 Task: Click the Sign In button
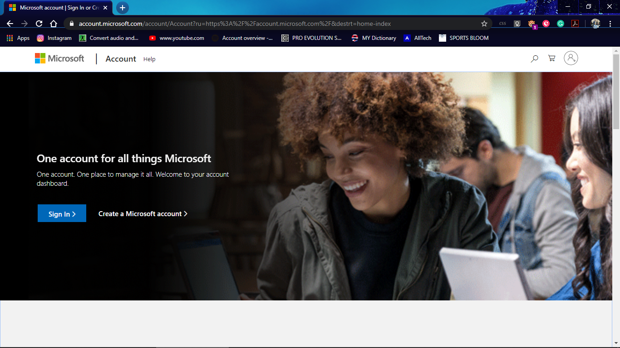pyautogui.click(x=62, y=213)
